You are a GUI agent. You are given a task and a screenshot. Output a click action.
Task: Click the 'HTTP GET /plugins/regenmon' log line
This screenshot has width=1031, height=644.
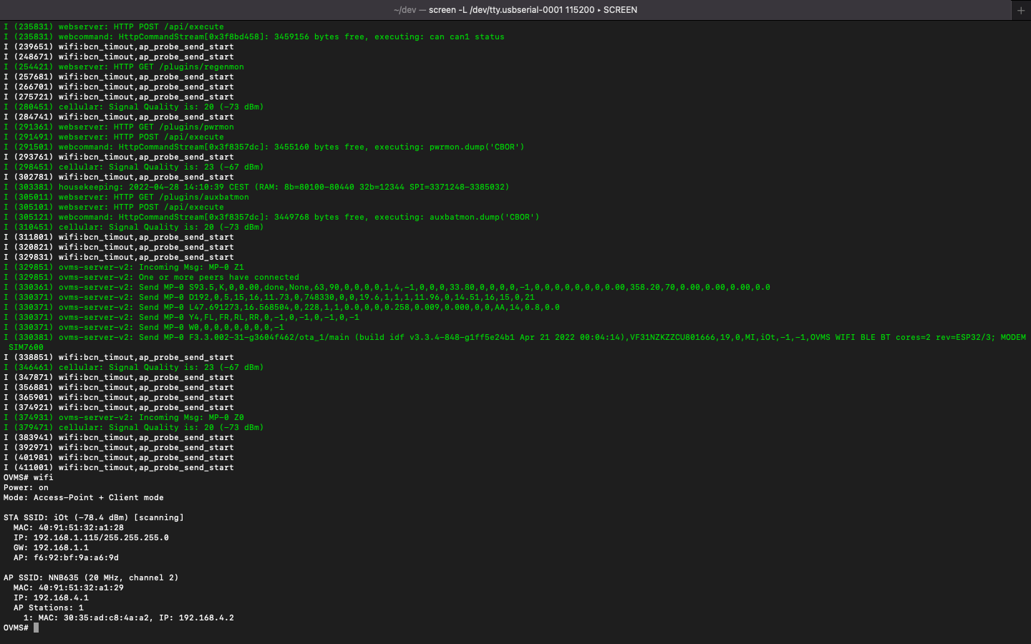click(x=150, y=67)
